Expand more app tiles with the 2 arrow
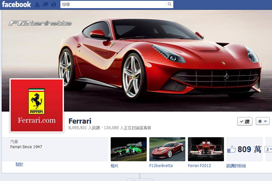Viewport: 272px width, 181px height. click(x=268, y=149)
